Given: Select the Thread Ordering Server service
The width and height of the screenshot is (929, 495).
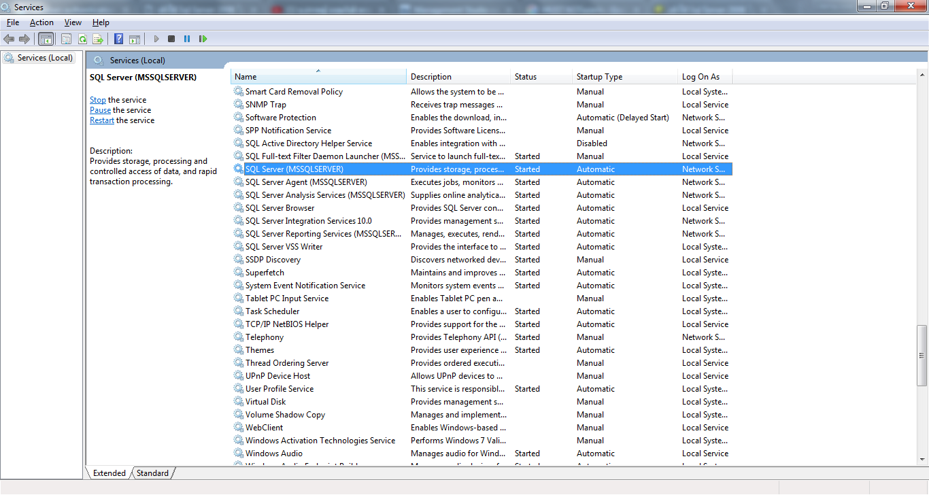Looking at the screenshot, I should (482, 362).
